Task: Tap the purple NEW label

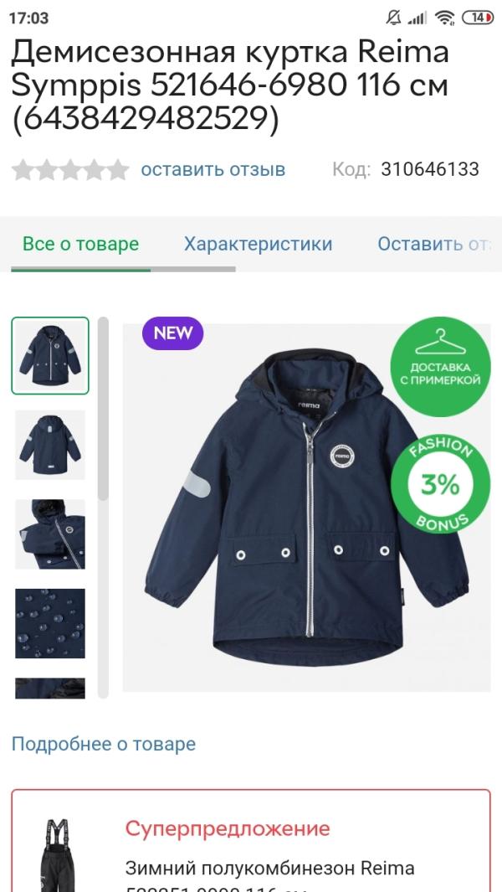Action: pyautogui.click(x=173, y=333)
